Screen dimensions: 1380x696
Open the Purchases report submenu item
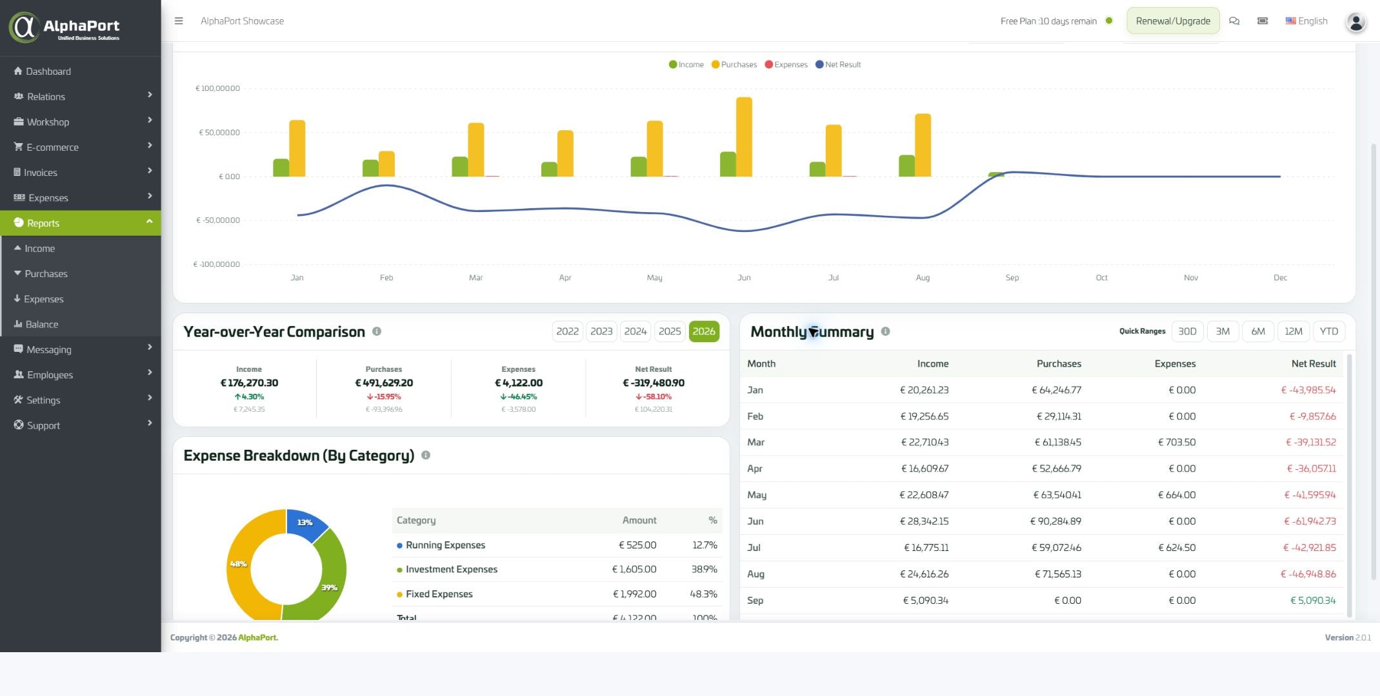pyautogui.click(x=80, y=273)
